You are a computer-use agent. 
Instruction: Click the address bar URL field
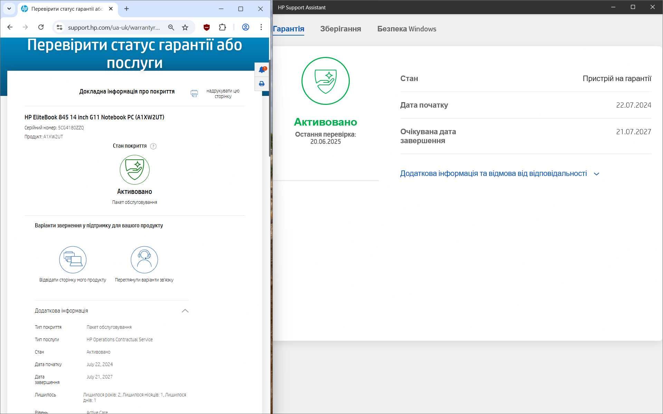[x=114, y=27]
